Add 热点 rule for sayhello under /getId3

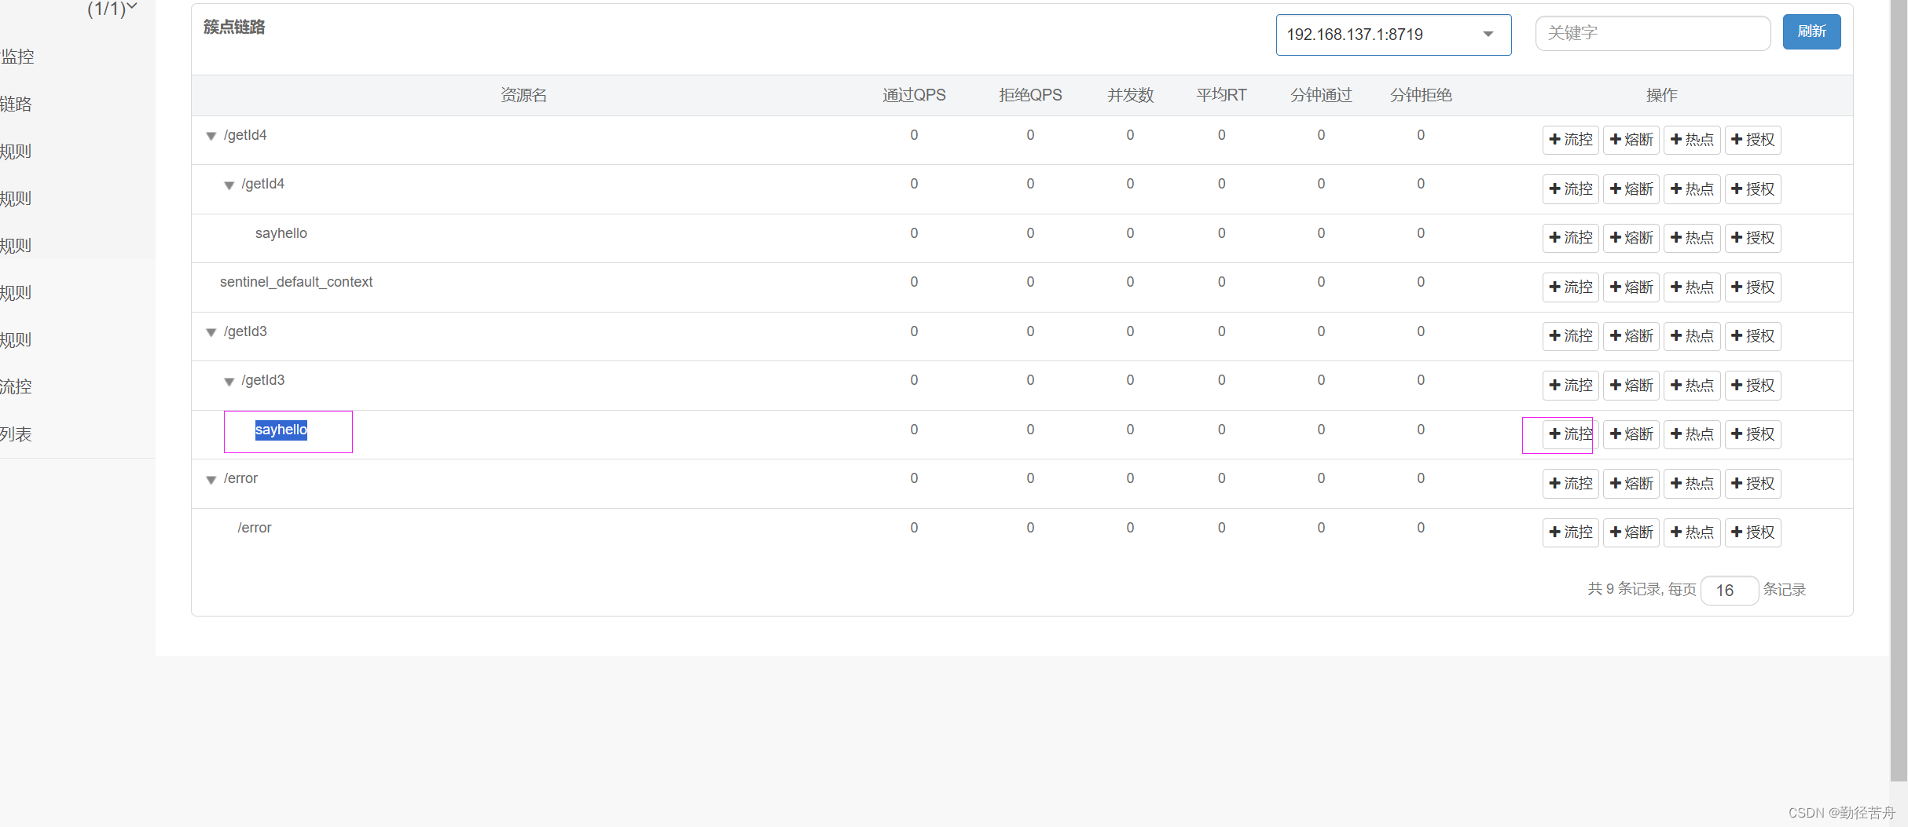click(1692, 434)
